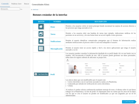Click the BOTÓN column header

point(41,22)
